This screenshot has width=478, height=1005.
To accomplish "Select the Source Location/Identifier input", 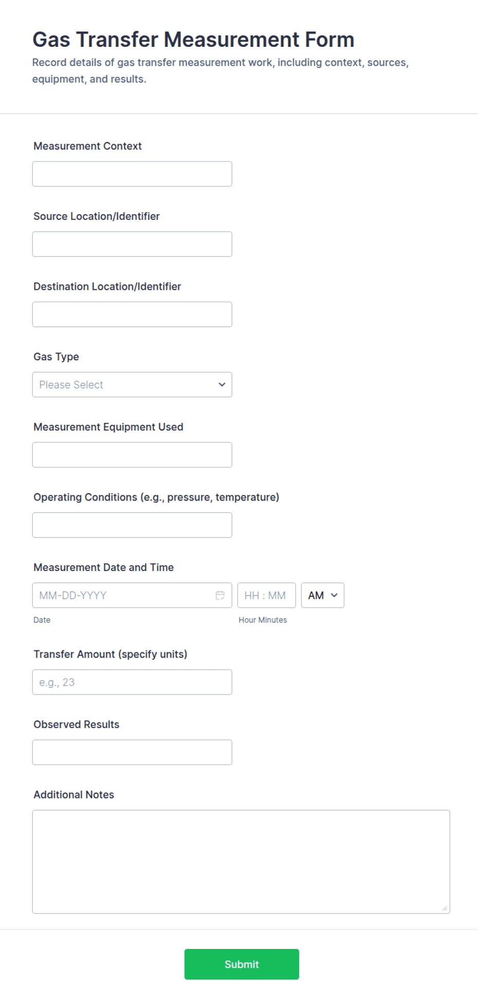I will [x=132, y=244].
